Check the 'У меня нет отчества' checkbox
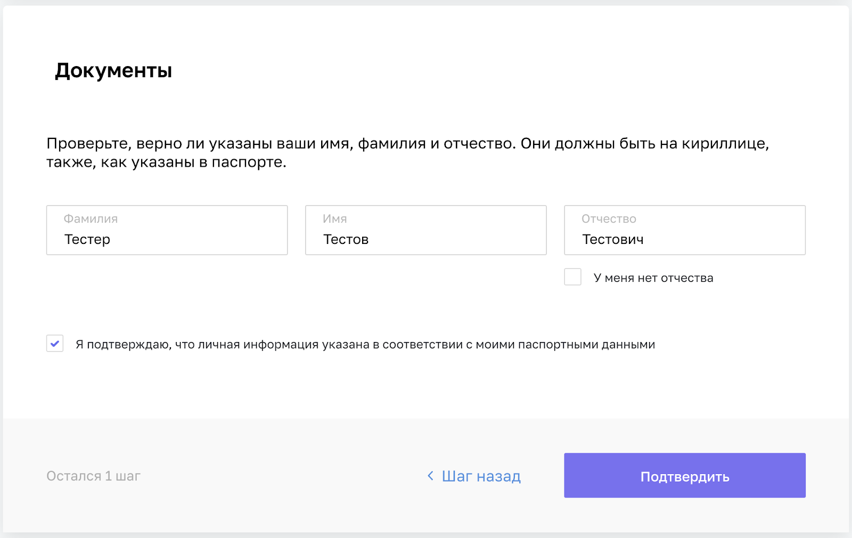The height and width of the screenshot is (538, 852). click(x=573, y=277)
